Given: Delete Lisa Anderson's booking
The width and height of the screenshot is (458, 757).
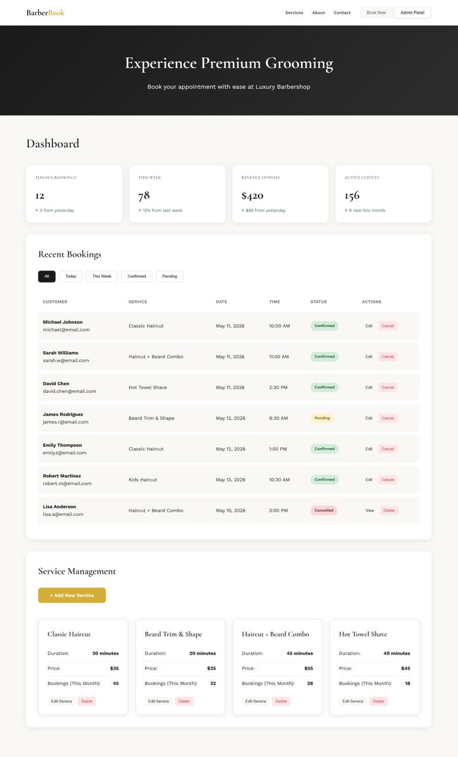Looking at the screenshot, I should 389,511.
